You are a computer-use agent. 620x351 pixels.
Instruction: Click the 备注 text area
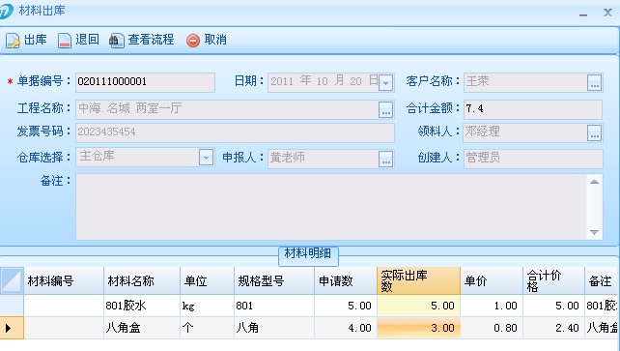pos(331,207)
